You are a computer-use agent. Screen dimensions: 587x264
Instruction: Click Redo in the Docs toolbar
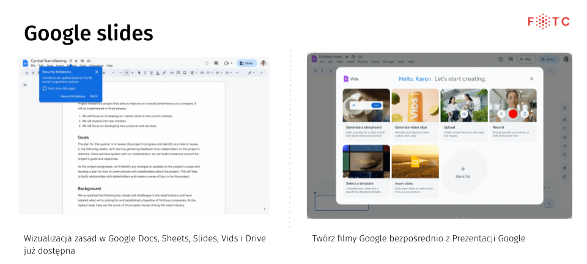[x=33, y=73]
